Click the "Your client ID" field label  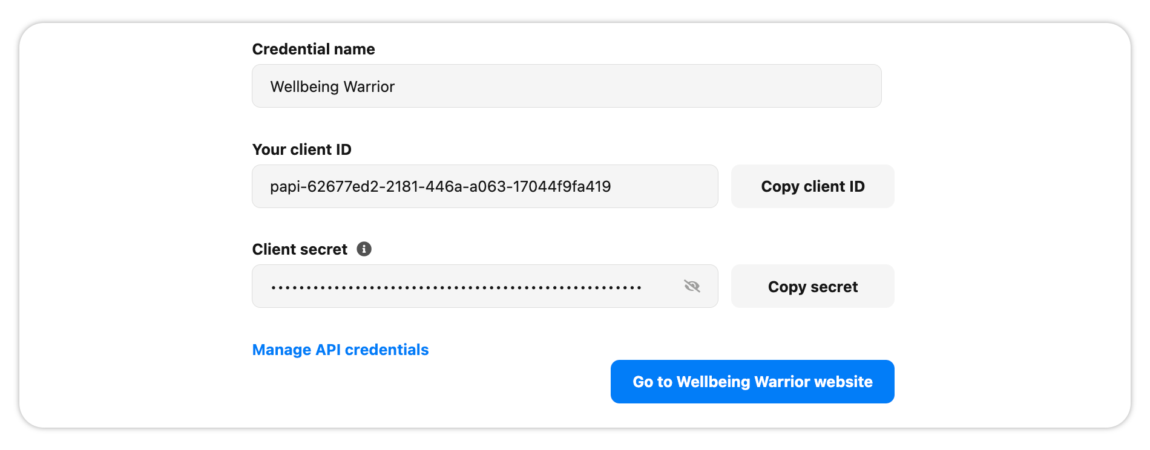[x=301, y=149]
